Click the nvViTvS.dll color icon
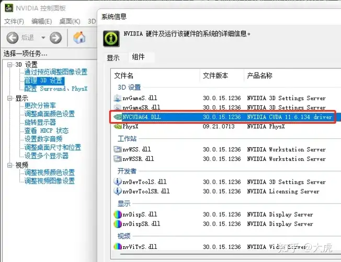341x262 pixels. coord(118,246)
